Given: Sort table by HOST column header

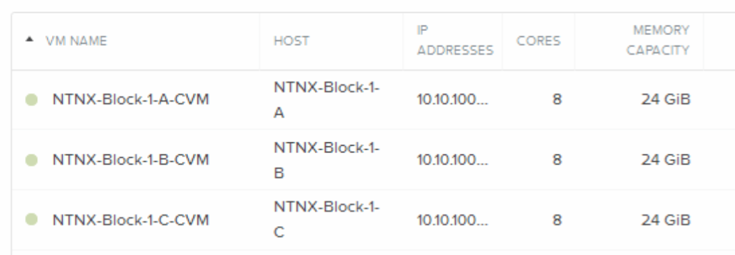Looking at the screenshot, I should 291,40.
